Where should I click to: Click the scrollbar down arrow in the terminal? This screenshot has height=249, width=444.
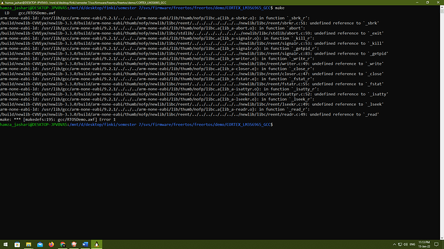point(442,238)
